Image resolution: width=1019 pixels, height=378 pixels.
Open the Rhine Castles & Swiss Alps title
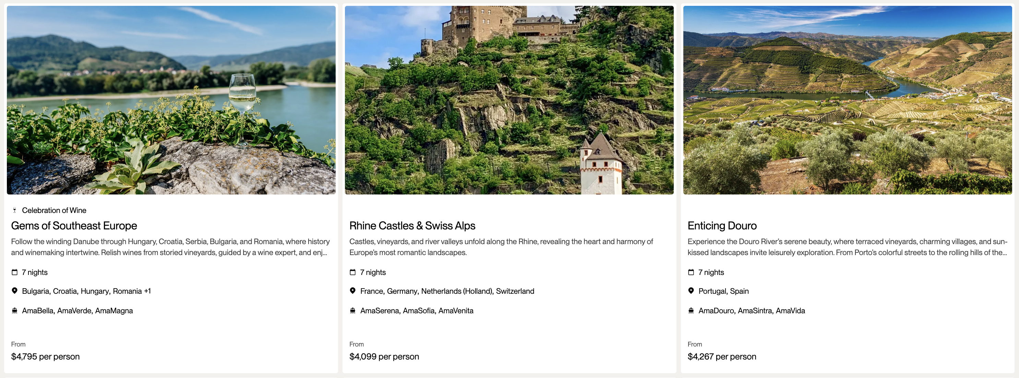pos(412,226)
